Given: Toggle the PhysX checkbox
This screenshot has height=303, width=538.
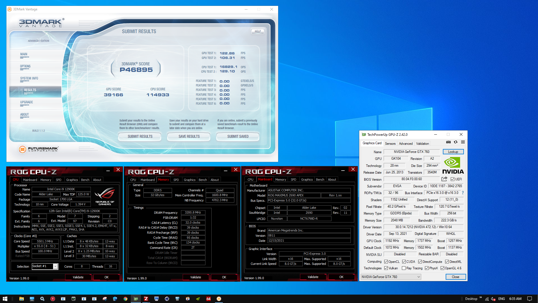Looking at the screenshot, I should click(x=427, y=268).
